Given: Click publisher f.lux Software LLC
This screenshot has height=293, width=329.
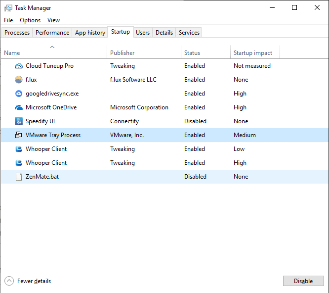Looking at the screenshot, I should (x=133, y=80).
